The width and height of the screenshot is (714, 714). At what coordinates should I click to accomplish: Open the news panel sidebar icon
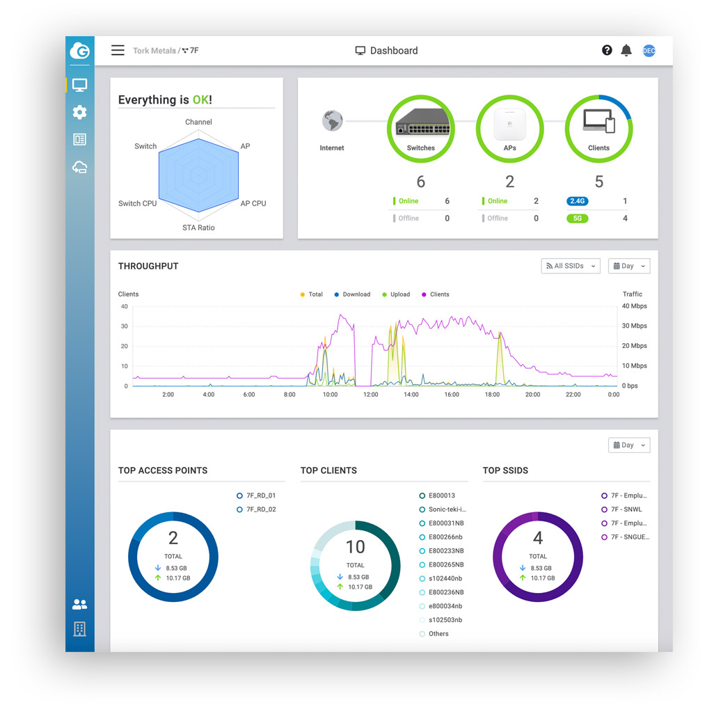point(80,140)
